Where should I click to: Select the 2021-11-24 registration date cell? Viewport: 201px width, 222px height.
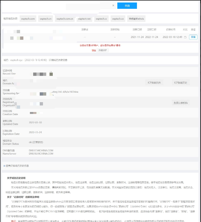click(137, 37)
